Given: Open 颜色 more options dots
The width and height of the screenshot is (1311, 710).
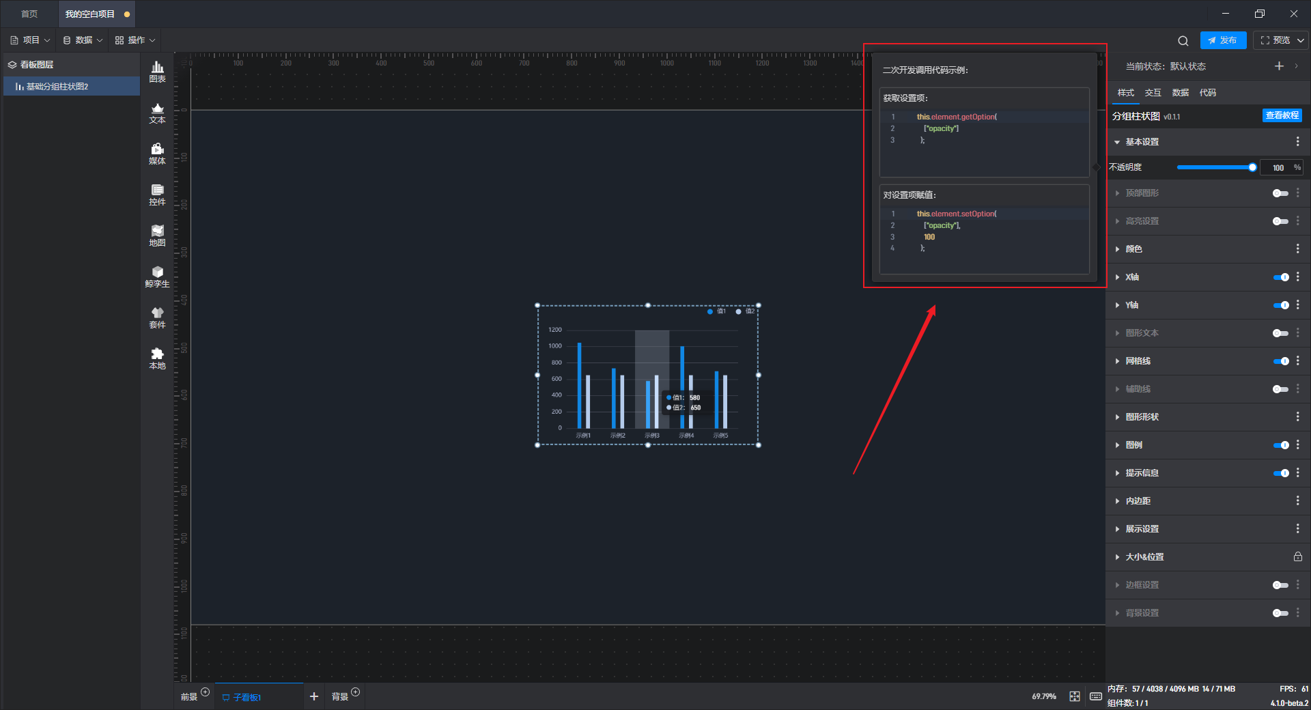Looking at the screenshot, I should click(1297, 248).
